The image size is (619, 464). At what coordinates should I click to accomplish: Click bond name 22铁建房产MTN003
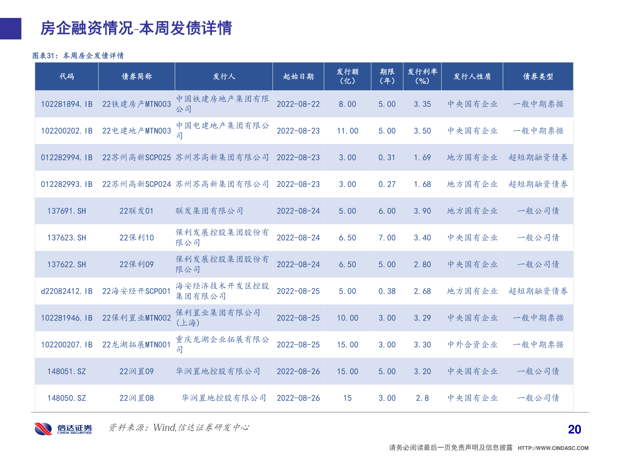137,104
